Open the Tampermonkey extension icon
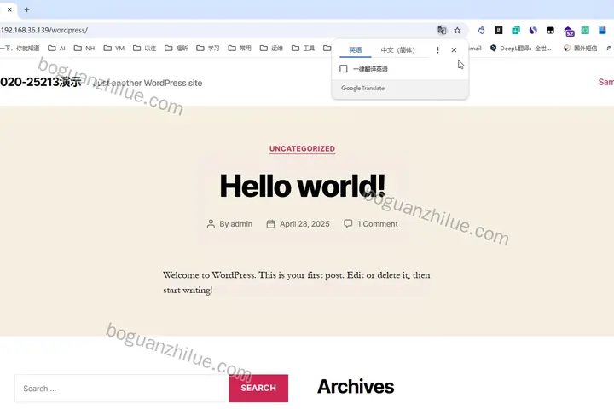This screenshot has height=409, width=614. pos(550,30)
